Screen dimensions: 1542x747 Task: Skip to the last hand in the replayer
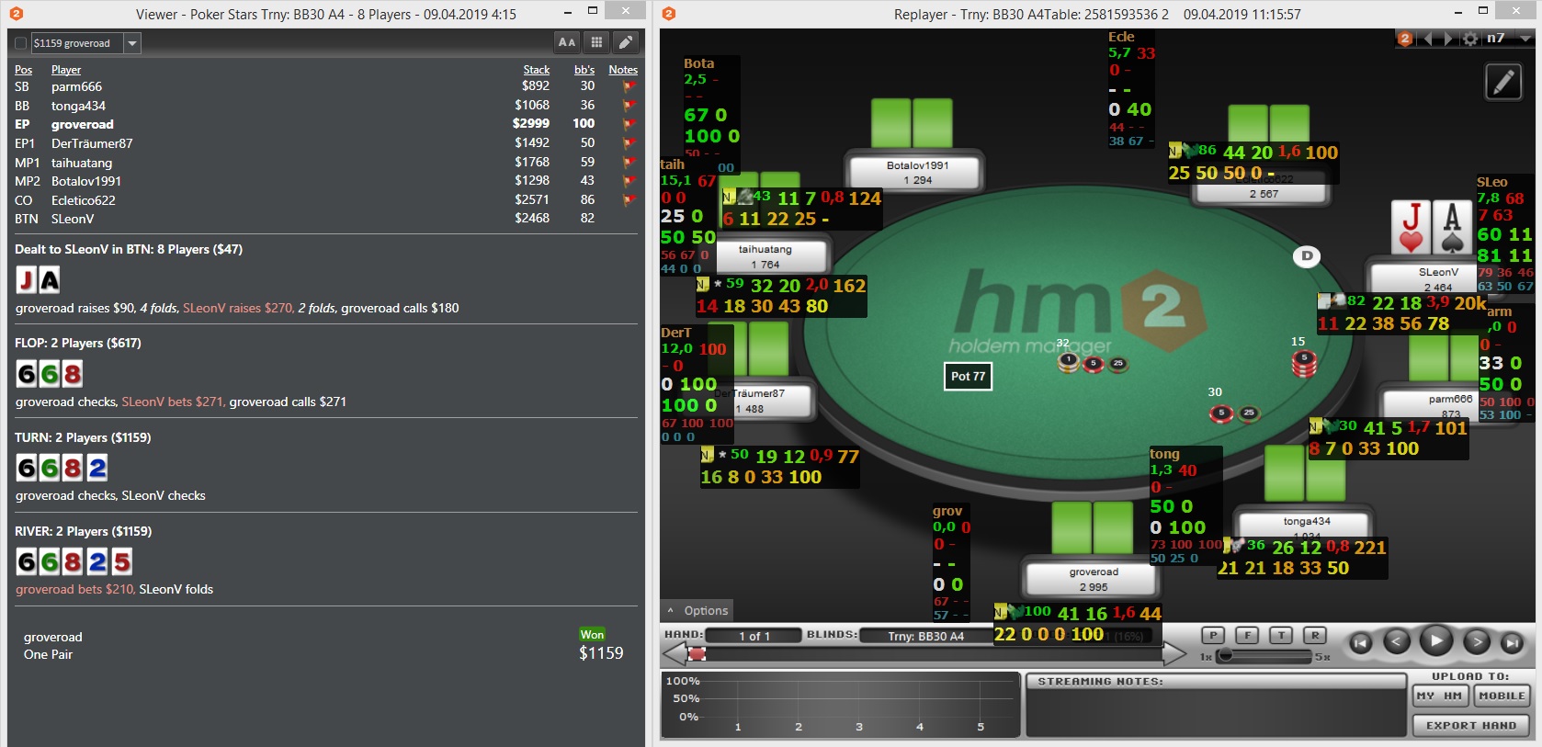coord(1512,643)
